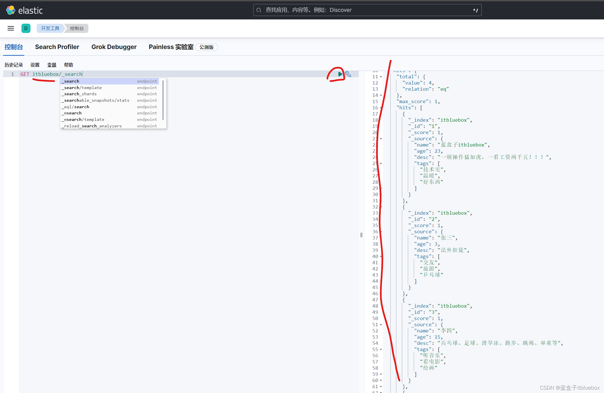Click the Execute query run button
604x393 pixels.
tap(339, 74)
